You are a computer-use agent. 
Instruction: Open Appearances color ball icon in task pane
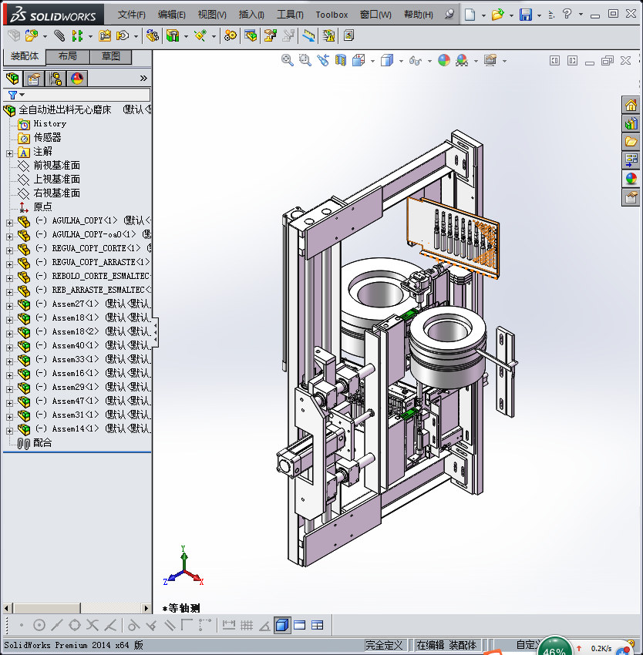coord(631,178)
